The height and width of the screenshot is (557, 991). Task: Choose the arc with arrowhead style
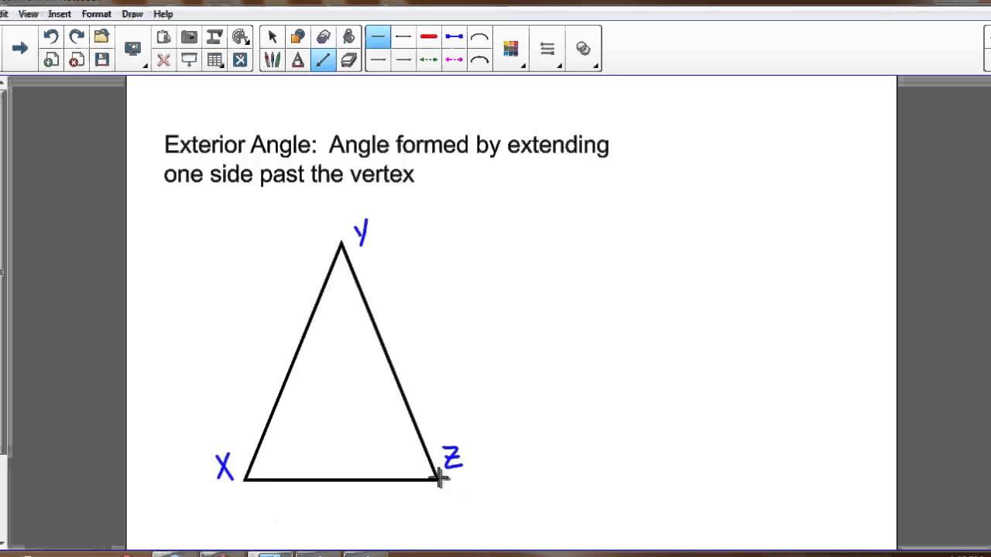[x=480, y=60]
